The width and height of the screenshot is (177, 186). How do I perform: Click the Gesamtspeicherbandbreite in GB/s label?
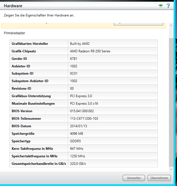[39, 164]
